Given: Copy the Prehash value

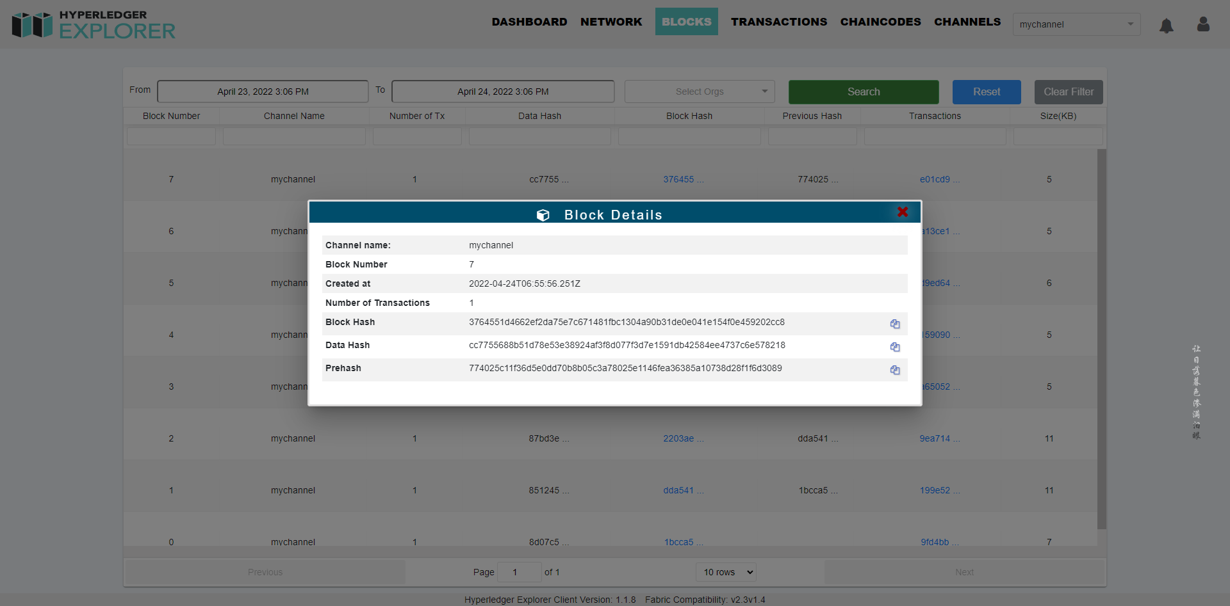Looking at the screenshot, I should [895, 370].
